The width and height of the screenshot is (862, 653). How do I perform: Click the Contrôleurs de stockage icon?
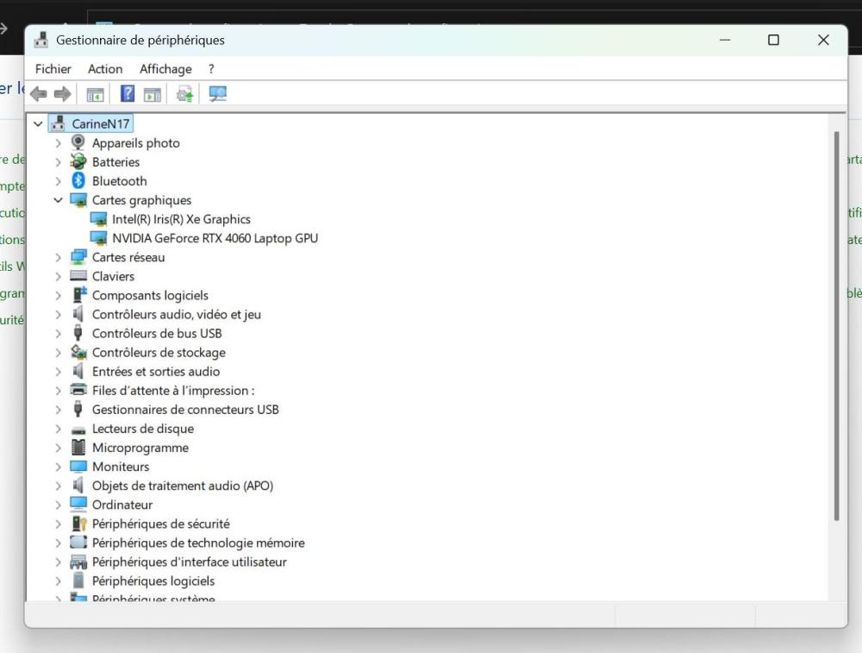click(x=78, y=352)
